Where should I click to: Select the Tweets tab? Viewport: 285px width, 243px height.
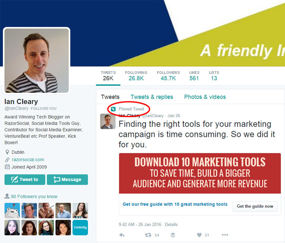pyautogui.click(x=110, y=97)
